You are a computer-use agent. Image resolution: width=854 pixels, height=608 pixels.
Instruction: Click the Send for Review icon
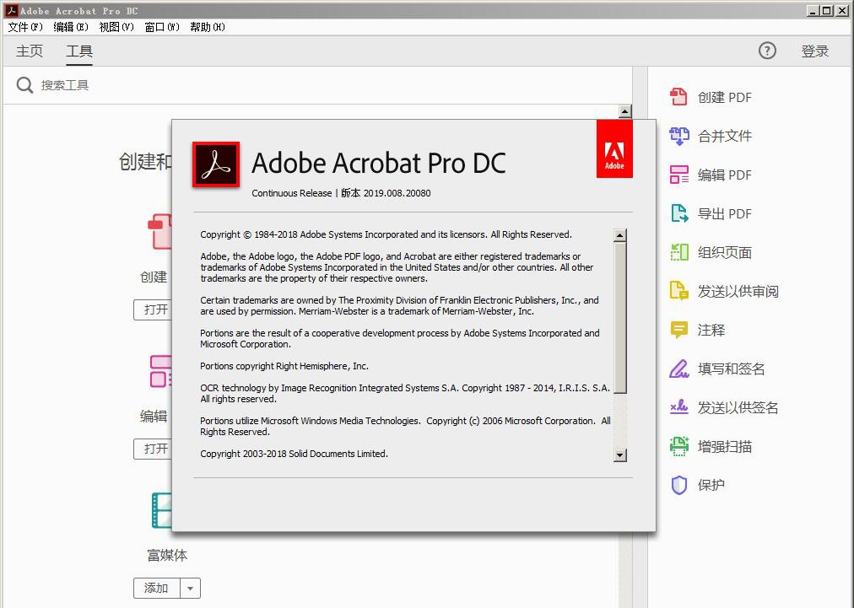pos(678,291)
